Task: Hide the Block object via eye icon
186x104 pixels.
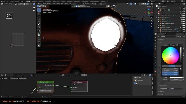Action: pos(182,20)
